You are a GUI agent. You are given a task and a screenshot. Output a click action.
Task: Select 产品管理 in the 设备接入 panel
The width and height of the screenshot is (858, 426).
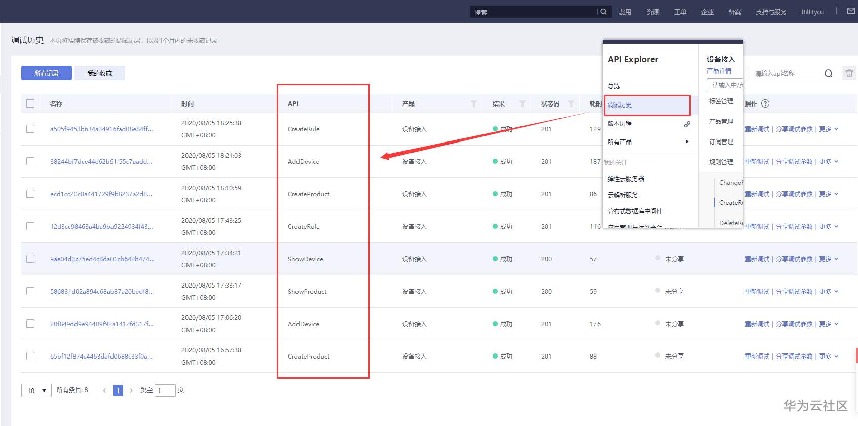point(721,122)
